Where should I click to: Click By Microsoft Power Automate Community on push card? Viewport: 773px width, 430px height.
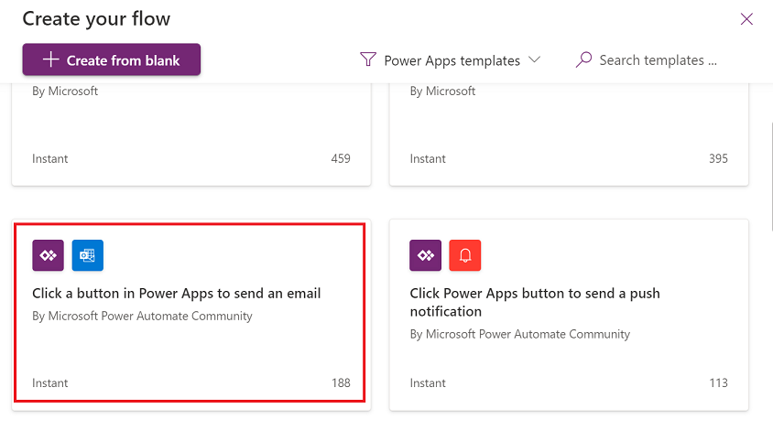pyautogui.click(x=519, y=335)
